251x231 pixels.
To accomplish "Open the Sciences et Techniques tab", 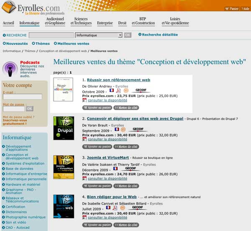I will click(x=81, y=21).
